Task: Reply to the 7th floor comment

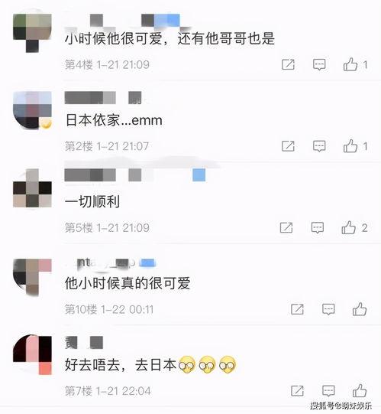Action: (328, 391)
